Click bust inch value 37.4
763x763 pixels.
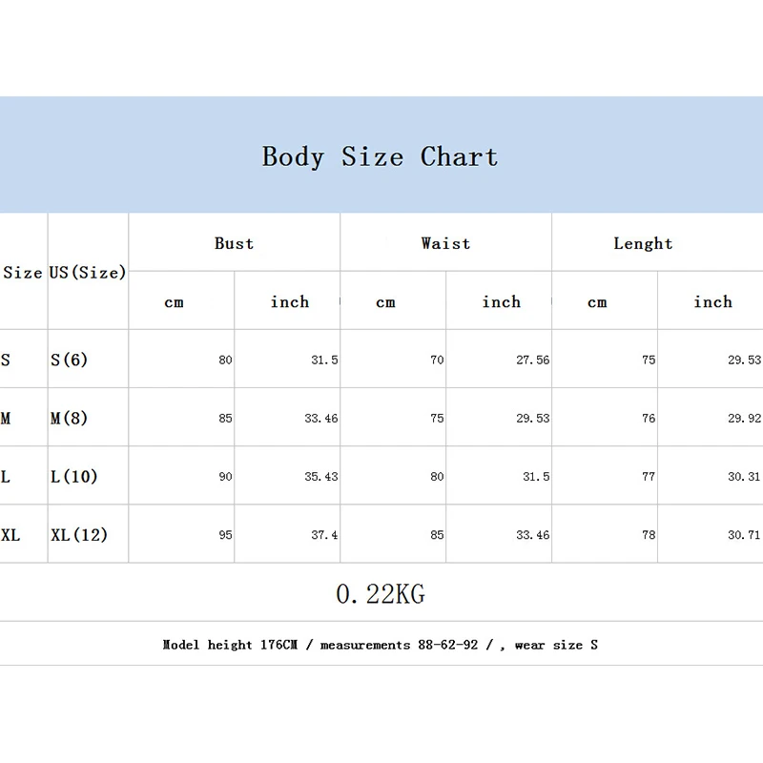point(324,535)
